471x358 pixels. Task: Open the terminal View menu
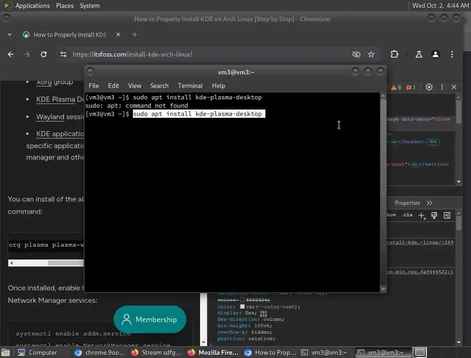pos(135,86)
